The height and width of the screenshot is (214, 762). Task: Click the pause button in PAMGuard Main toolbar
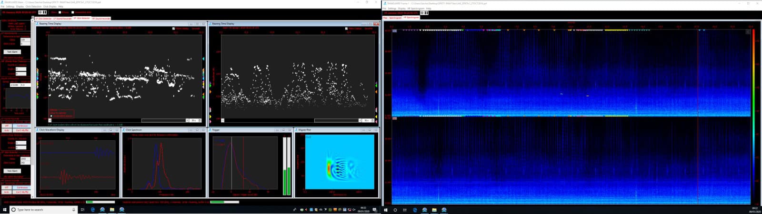click(45, 12)
